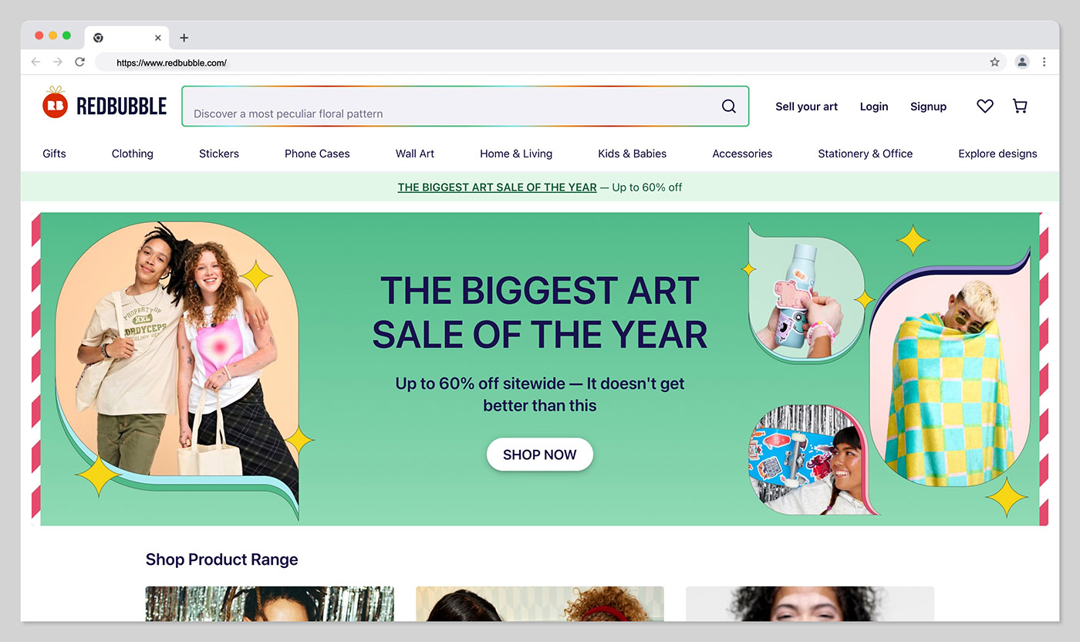
Task: Open the favorites heart icon
Action: click(985, 106)
